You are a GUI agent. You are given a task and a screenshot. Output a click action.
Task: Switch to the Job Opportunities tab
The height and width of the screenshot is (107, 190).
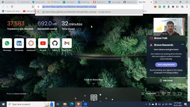69,2
